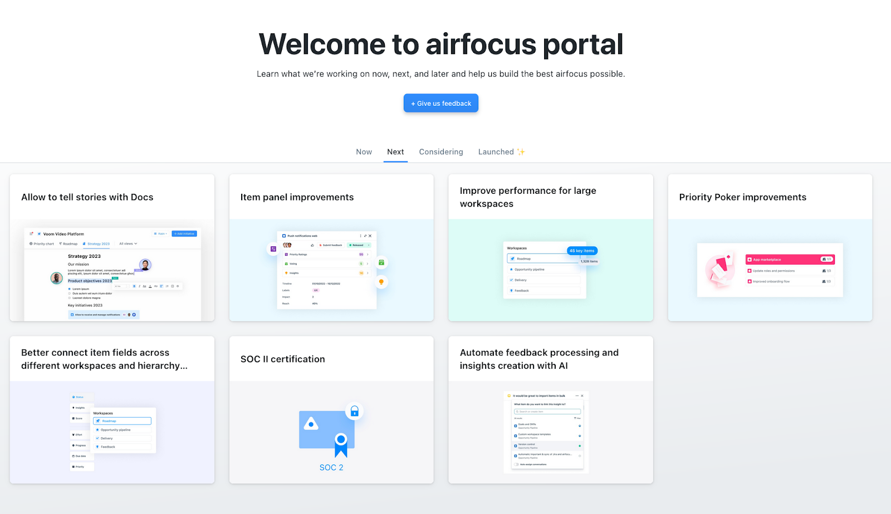Click the lock icon above the SOC 2 certificate
The height and width of the screenshot is (514, 891).
point(355,411)
